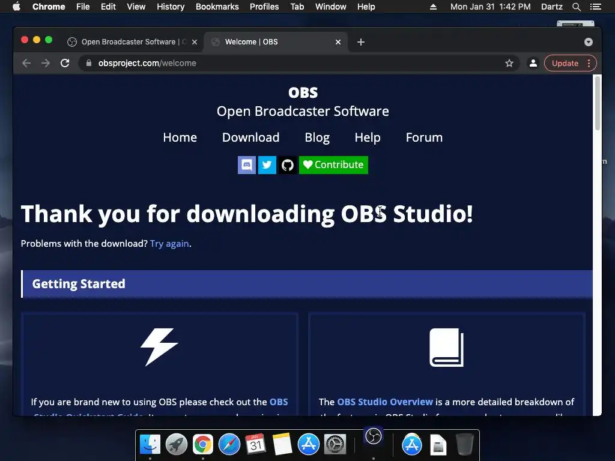Viewport: 615px width, 461px height.
Task: Open Calendar from the Dock
Action: coord(256,444)
